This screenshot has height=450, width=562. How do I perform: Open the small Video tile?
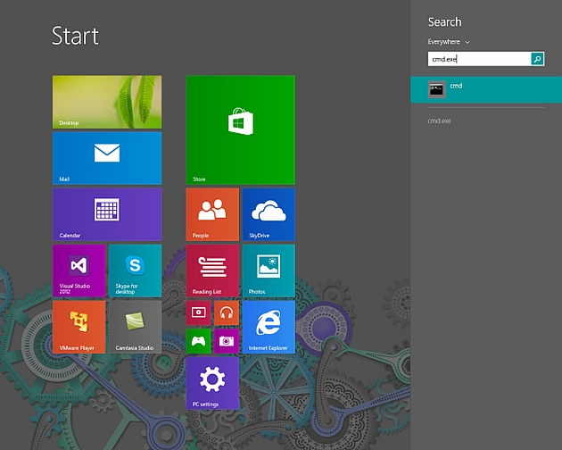199,312
